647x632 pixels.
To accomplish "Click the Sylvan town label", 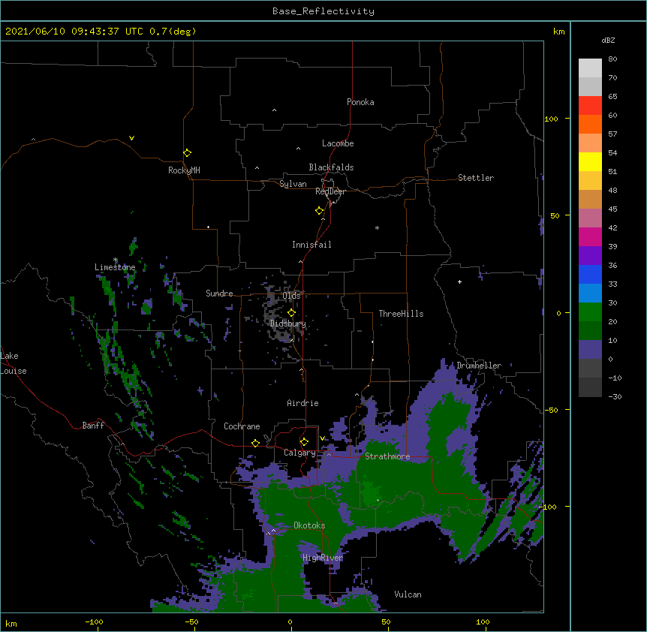I will [x=293, y=184].
